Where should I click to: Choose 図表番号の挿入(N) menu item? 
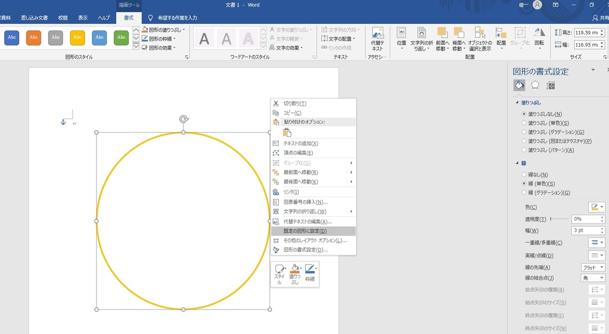pos(313,202)
